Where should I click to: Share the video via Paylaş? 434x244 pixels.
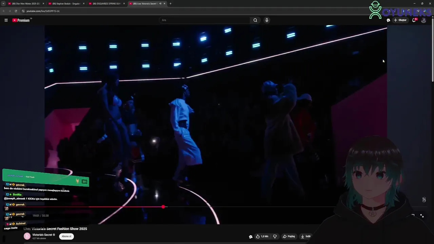(289, 237)
